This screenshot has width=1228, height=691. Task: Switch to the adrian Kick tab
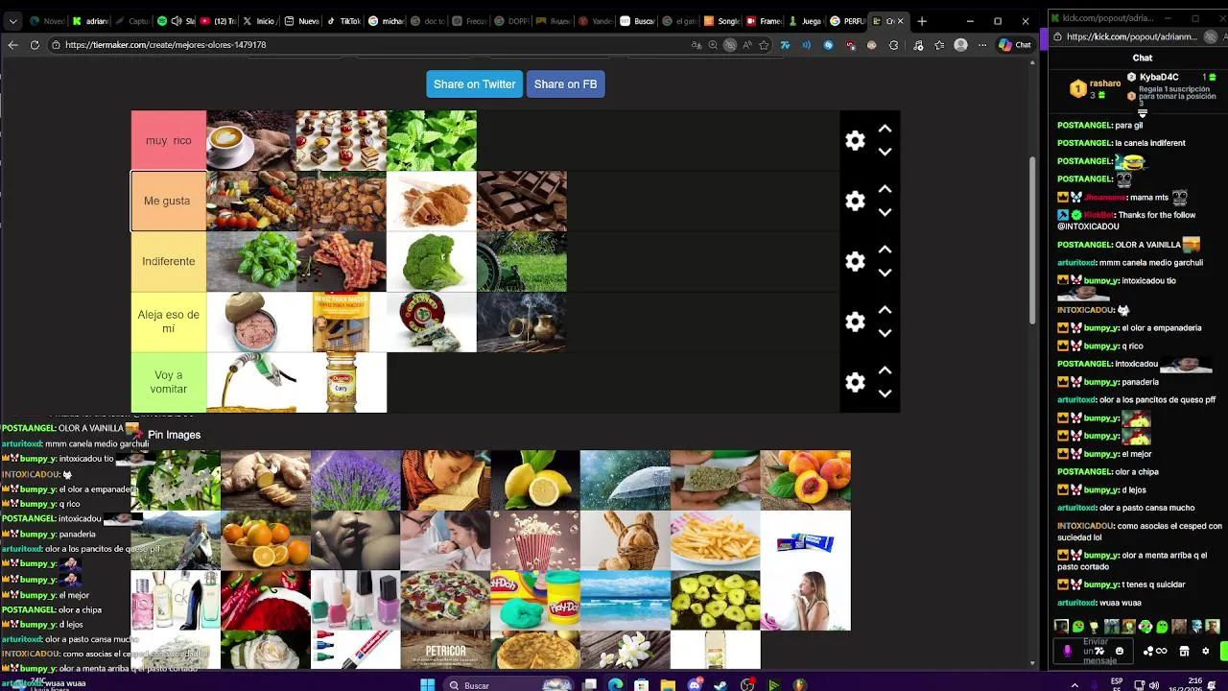tap(90, 21)
